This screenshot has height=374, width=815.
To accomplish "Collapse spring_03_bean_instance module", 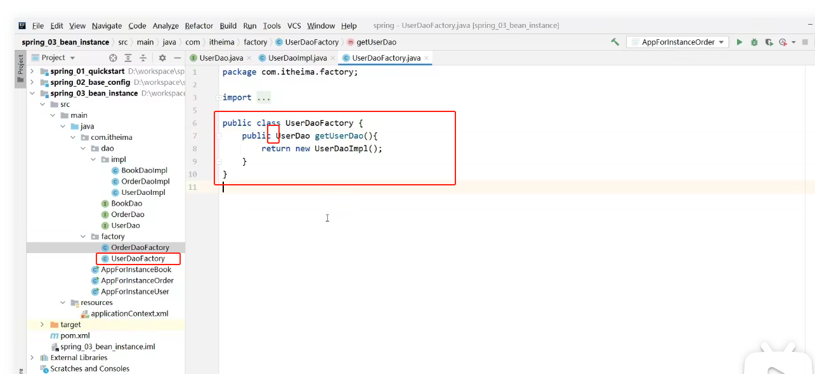I will pos(32,93).
